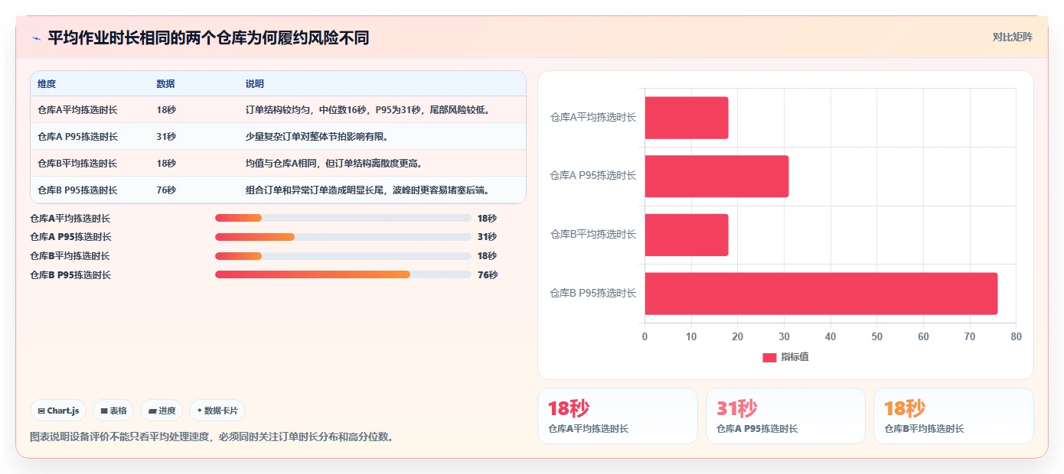Click the 76秒 value in the table
This screenshot has height=474, width=1064.
click(x=166, y=190)
